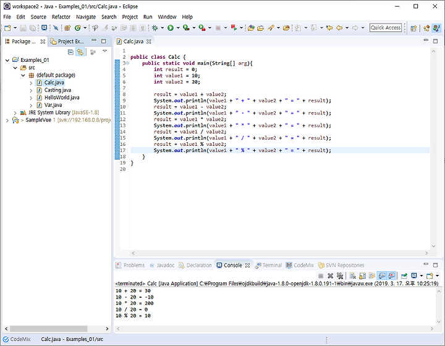The image size is (445, 346).
Task: Click the Save All icon in the toolbar
Action: coord(33,28)
